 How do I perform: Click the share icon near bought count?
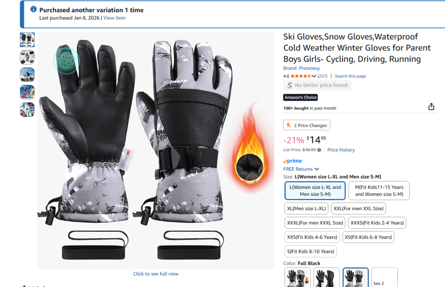[x=431, y=107]
